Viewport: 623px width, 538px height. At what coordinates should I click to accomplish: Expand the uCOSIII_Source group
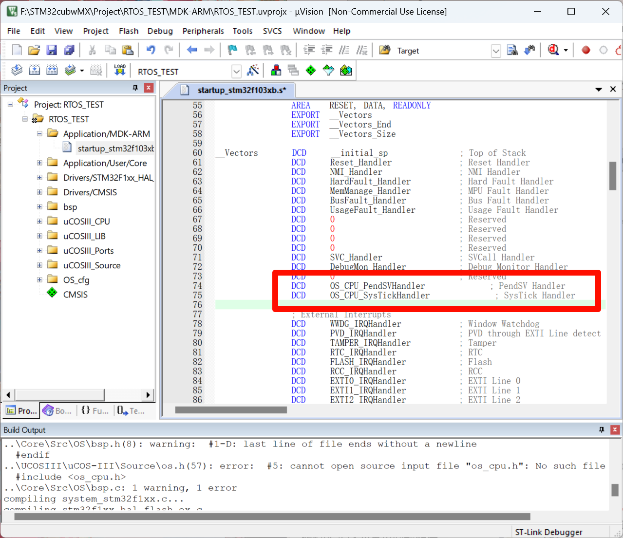coord(39,265)
